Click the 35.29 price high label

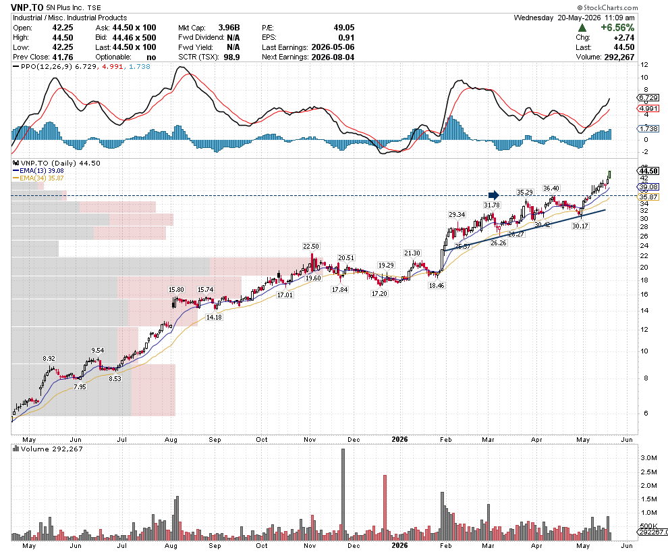click(525, 193)
